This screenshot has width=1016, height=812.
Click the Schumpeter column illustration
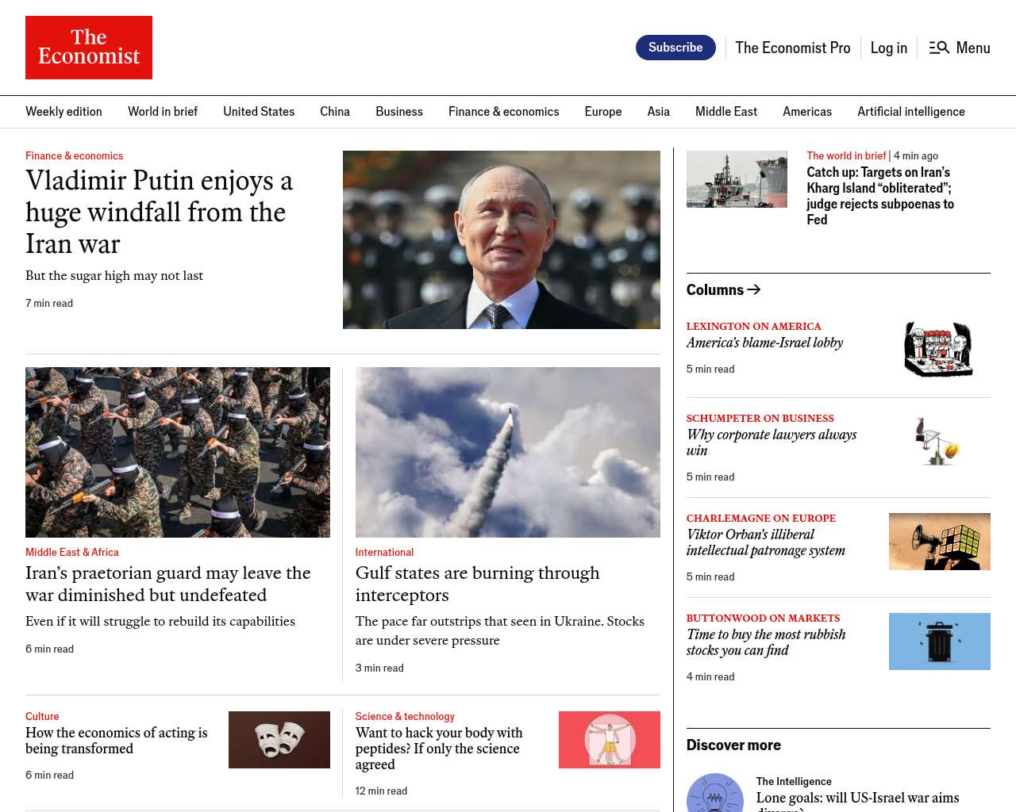pos(940,441)
